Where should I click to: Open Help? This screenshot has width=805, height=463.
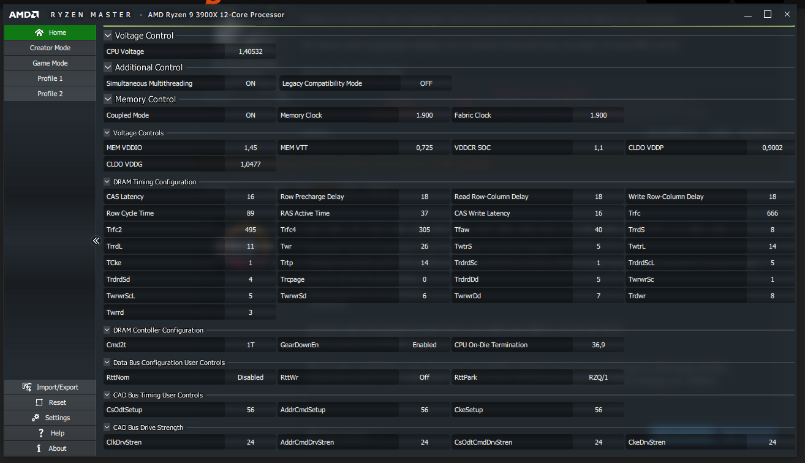(50, 433)
